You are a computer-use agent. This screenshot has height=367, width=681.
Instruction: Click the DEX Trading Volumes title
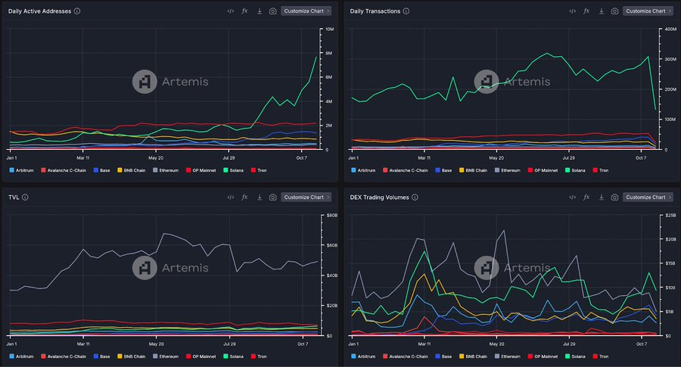point(379,197)
